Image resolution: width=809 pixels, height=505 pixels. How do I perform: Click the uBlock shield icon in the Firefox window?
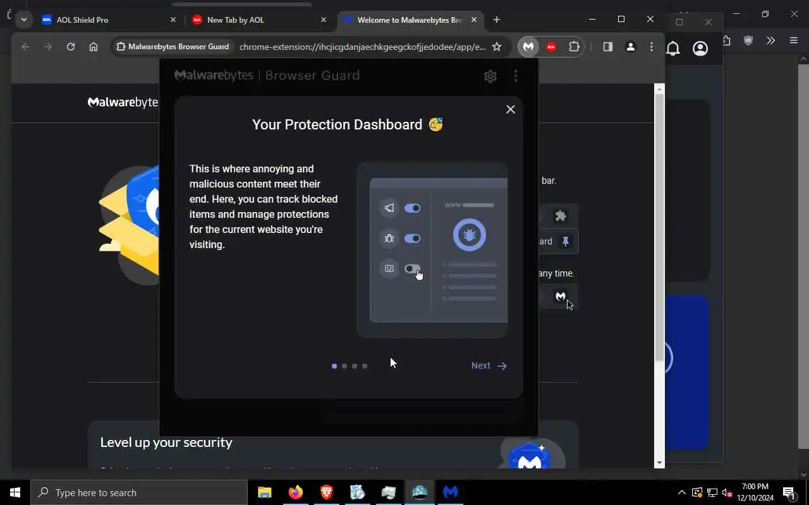point(748,40)
